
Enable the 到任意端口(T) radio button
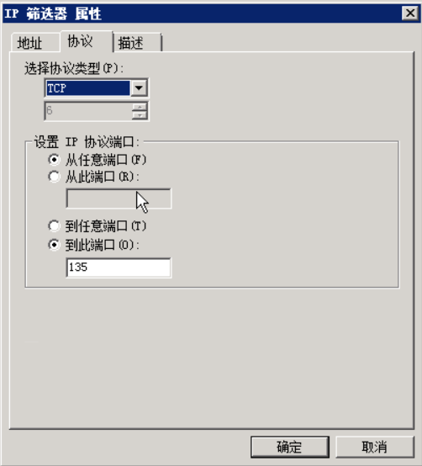click(54, 226)
